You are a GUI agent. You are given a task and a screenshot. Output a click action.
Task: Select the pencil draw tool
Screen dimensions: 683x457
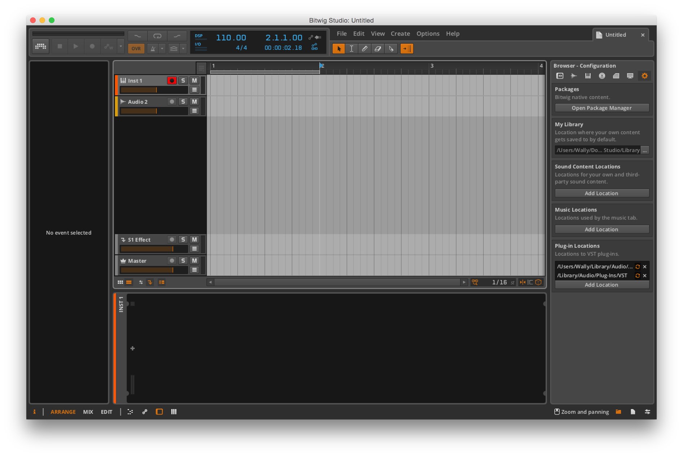tap(365, 49)
